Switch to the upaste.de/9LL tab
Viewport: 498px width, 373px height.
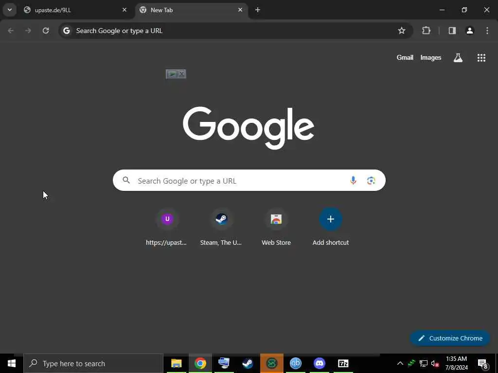coord(76,10)
